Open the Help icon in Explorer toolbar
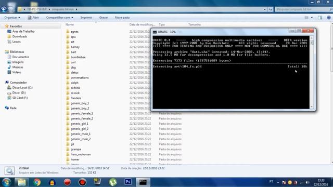This screenshot has height=187, width=333. pos(329,18)
